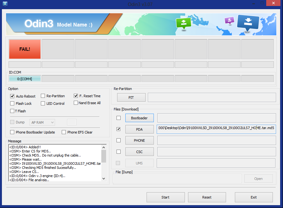Screen dimensions: 283x208
Task: Check the box beside Bootloader button
Action: (119, 118)
